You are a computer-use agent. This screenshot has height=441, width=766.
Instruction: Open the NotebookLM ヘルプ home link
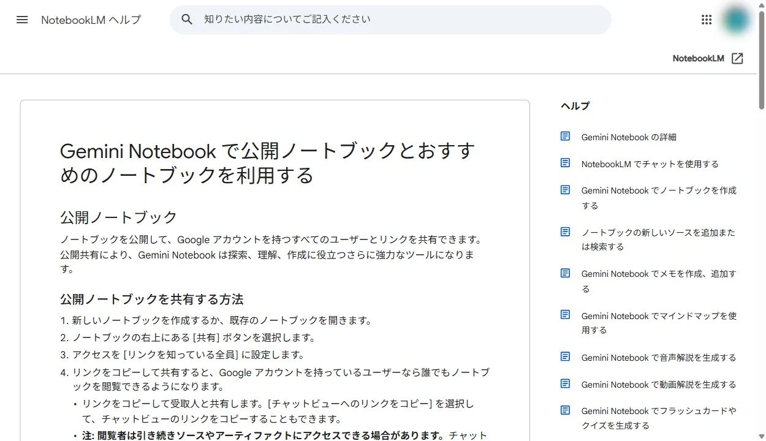point(91,20)
